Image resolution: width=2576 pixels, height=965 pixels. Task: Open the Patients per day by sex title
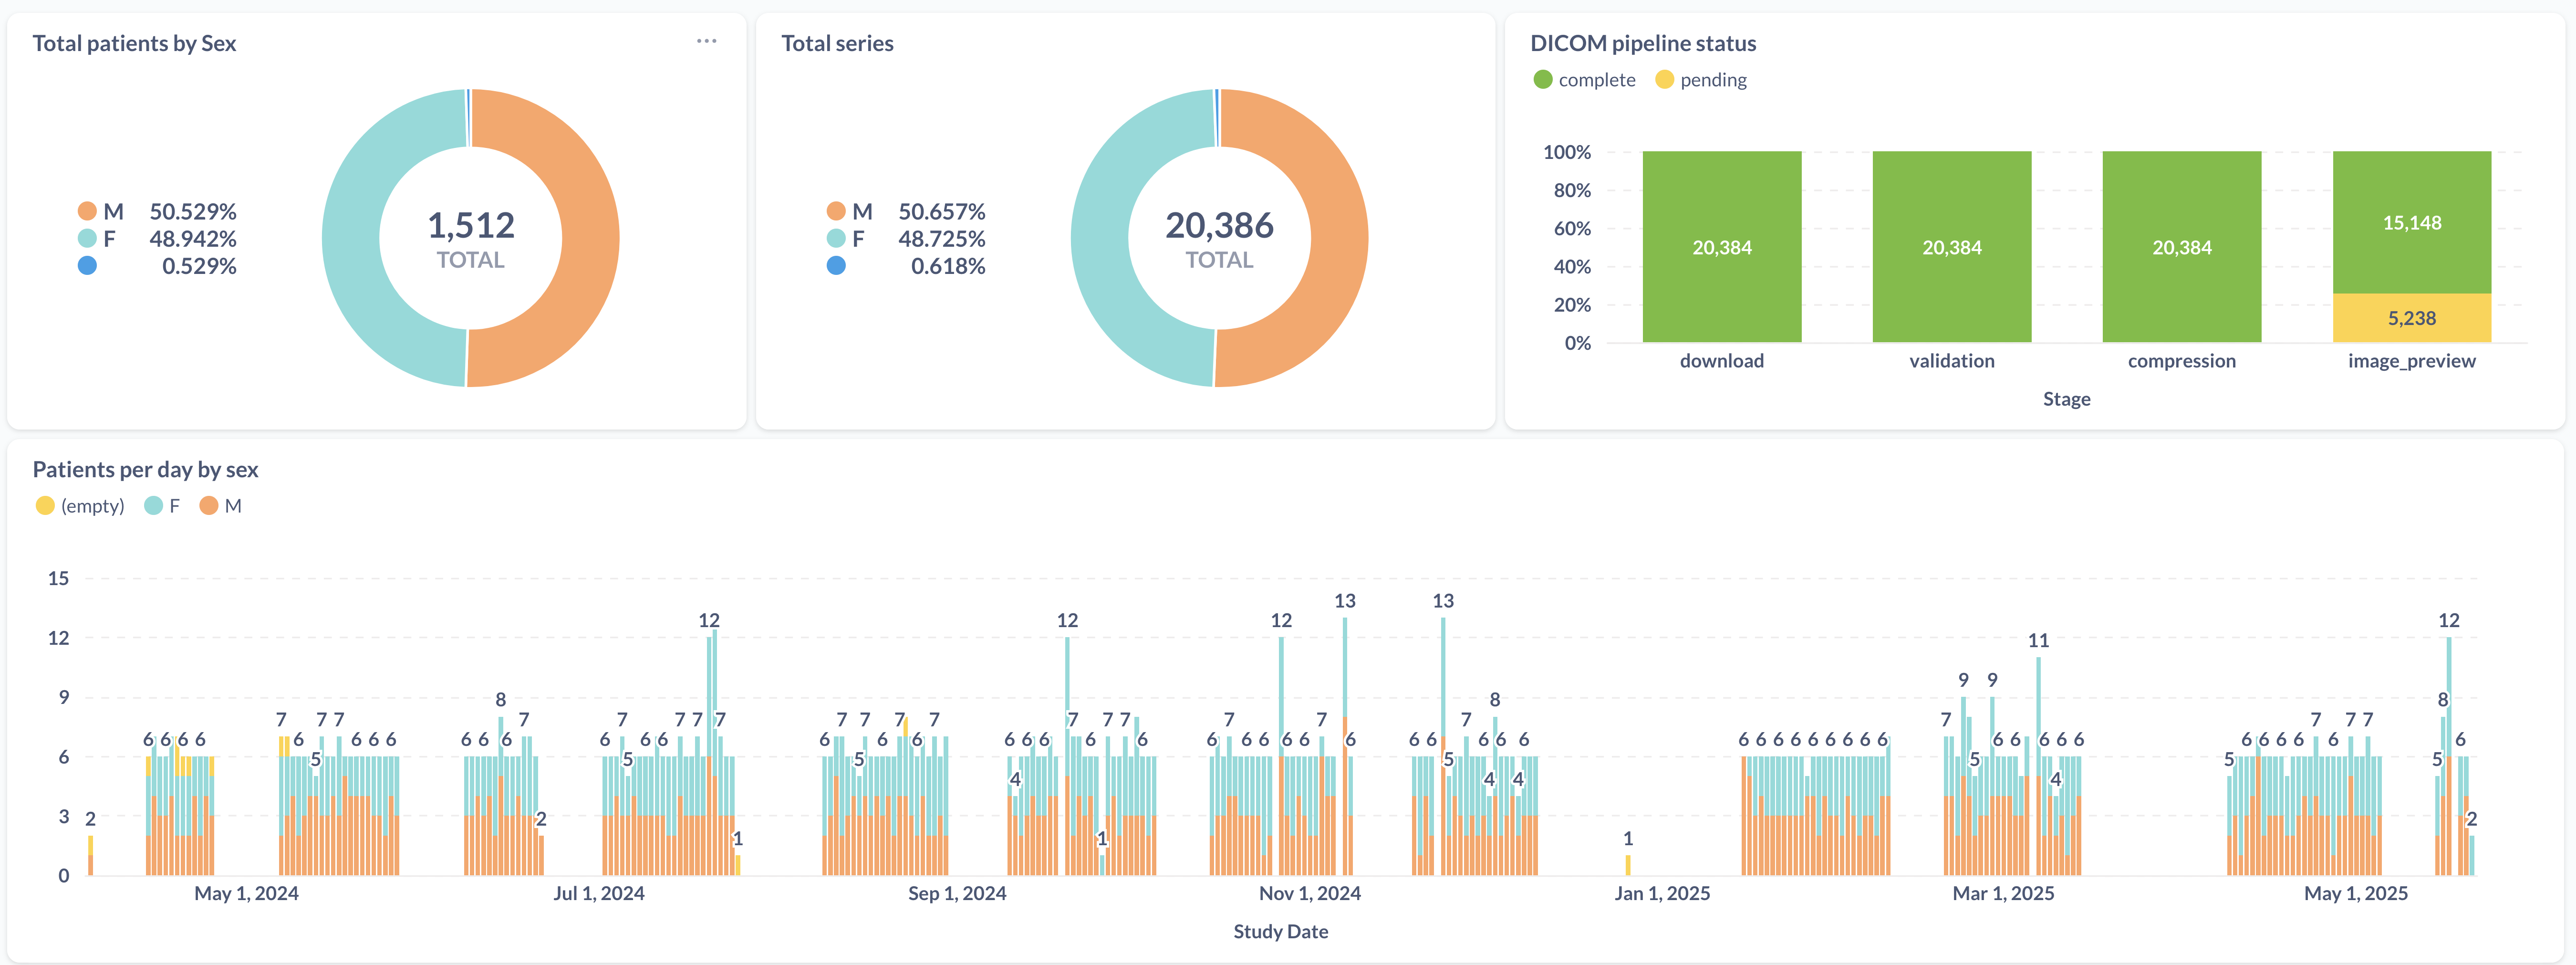pos(145,469)
